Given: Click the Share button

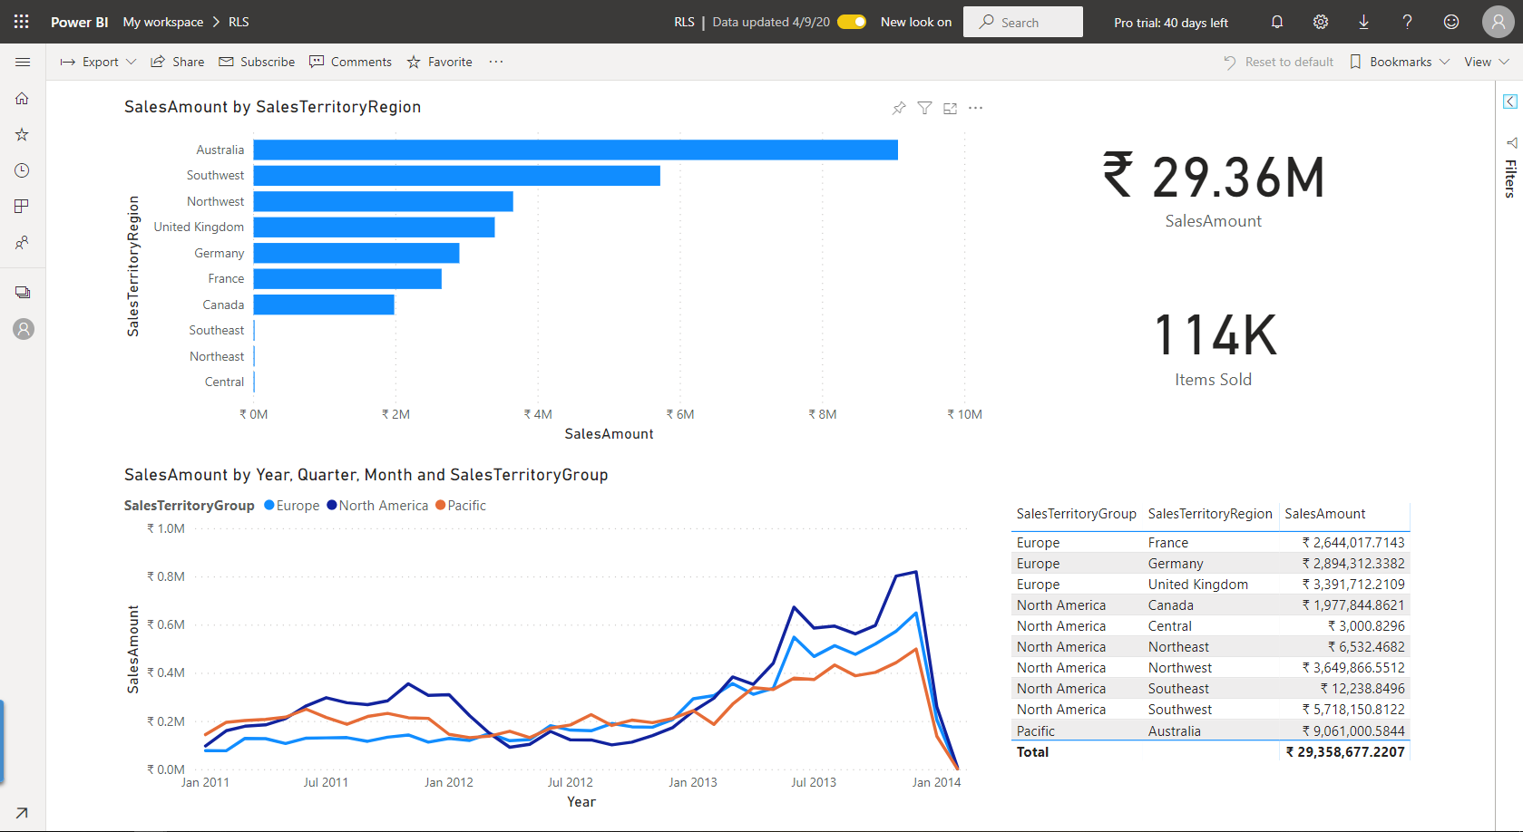Looking at the screenshot, I should pyautogui.click(x=178, y=62).
